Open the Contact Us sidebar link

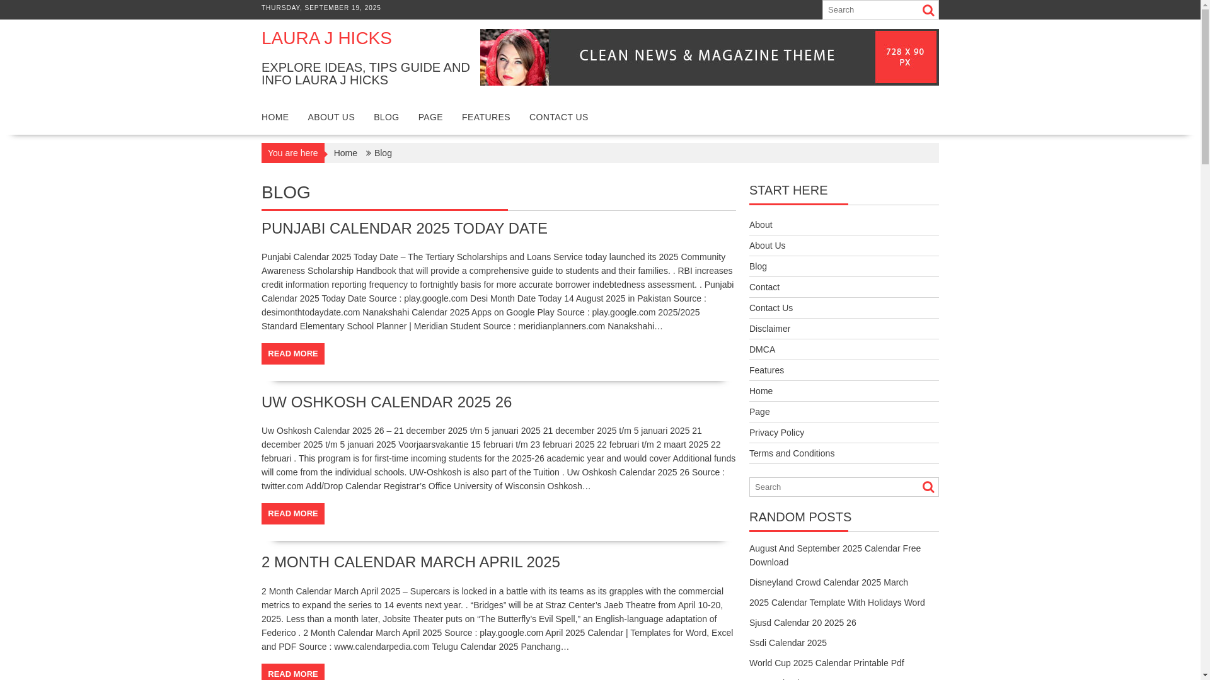coord(771,308)
